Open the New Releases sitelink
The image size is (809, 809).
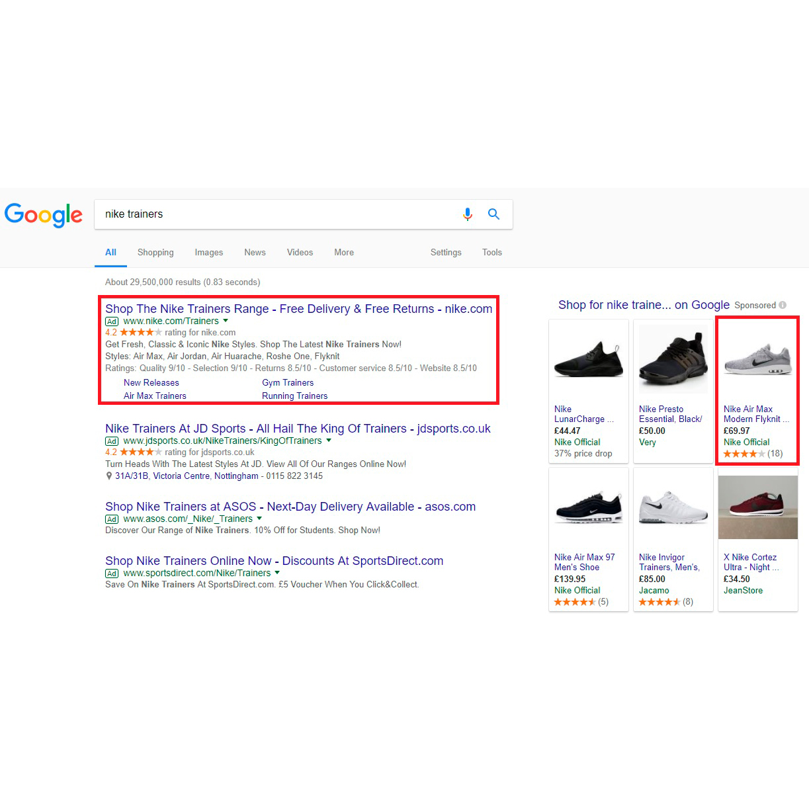[x=151, y=382]
